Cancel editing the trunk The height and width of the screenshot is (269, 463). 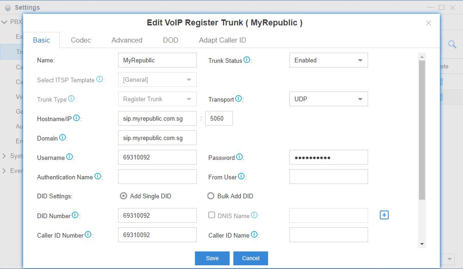tap(250, 258)
